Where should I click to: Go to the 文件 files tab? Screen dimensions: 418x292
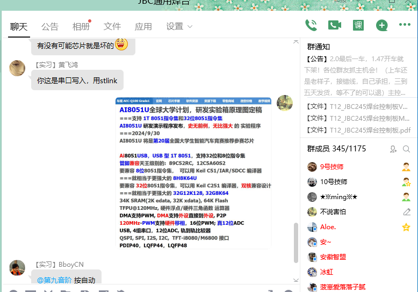point(112,27)
